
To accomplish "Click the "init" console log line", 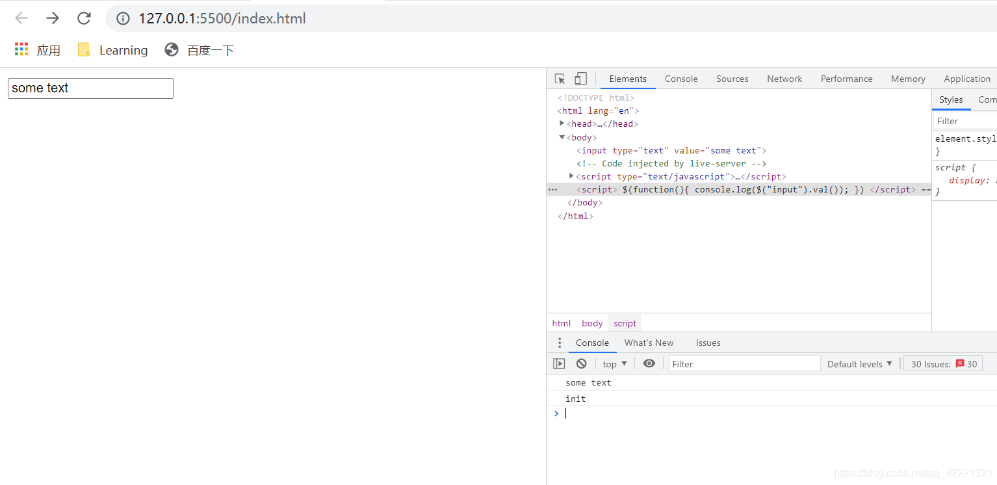I will [x=771, y=399].
